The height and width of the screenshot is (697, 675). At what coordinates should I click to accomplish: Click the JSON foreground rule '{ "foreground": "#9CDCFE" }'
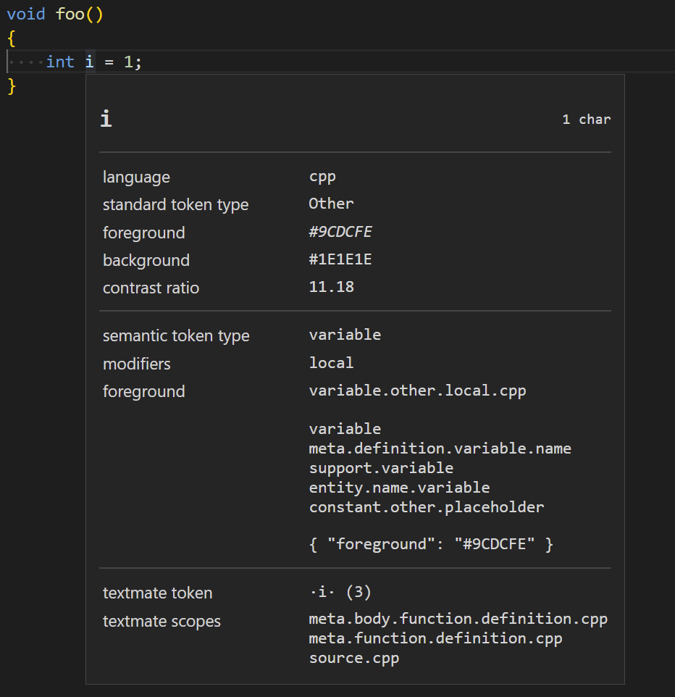click(x=432, y=544)
